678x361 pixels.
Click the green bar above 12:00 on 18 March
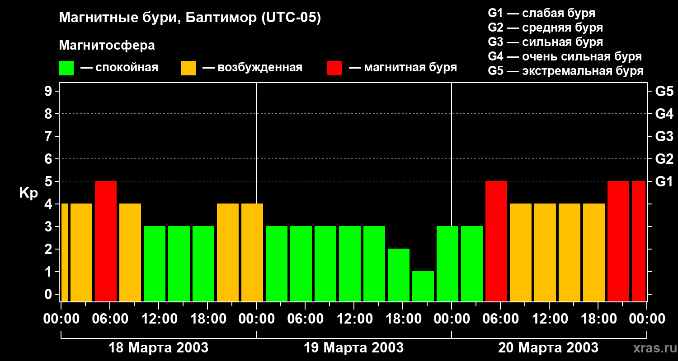pos(155,264)
